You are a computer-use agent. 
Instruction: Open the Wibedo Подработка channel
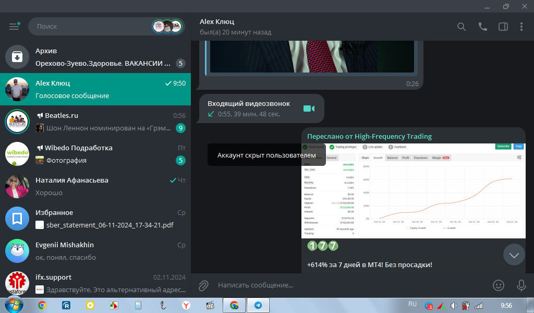(95, 154)
